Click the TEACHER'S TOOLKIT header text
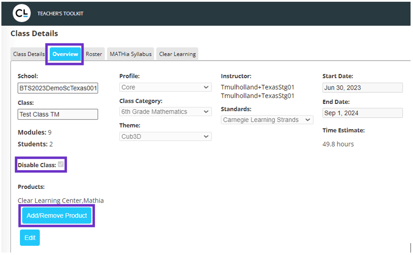The image size is (413, 255). [x=60, y=13]
